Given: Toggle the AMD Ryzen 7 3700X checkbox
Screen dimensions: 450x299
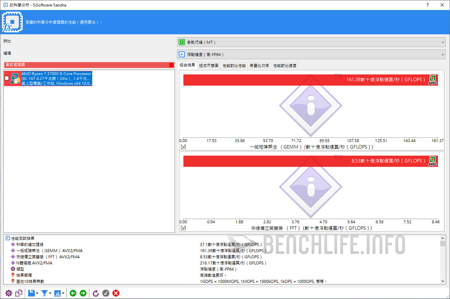Looking at the screenshot, I should pos(6,78).
